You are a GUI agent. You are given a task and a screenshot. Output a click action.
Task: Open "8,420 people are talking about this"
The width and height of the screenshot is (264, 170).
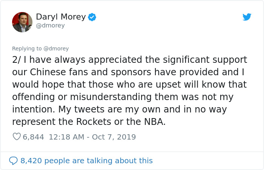(x=86, y=161)
